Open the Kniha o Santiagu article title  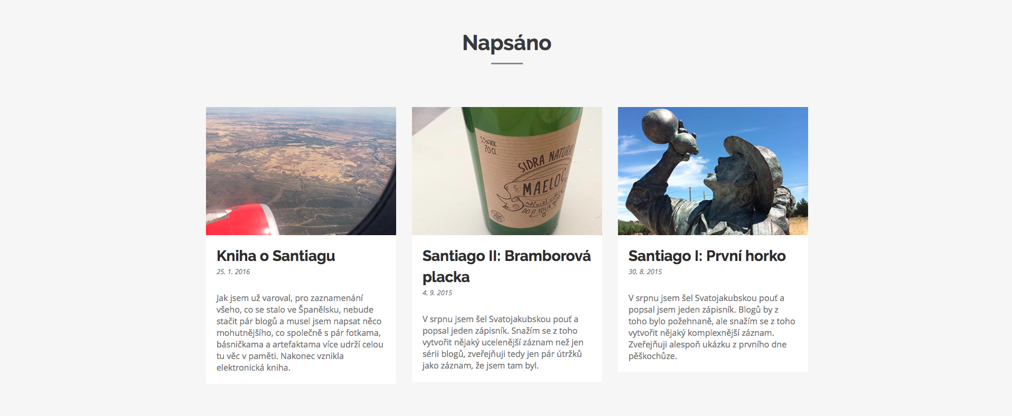276,256
